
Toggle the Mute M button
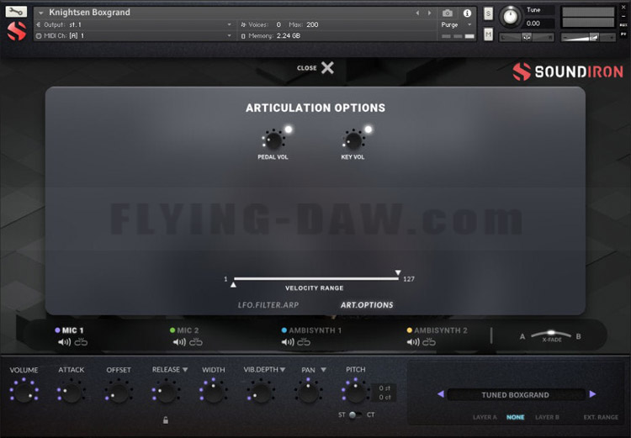coord(488,34)
